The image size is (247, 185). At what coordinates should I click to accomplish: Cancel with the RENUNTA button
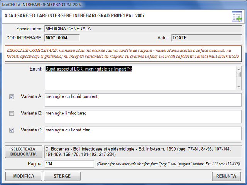226,176
